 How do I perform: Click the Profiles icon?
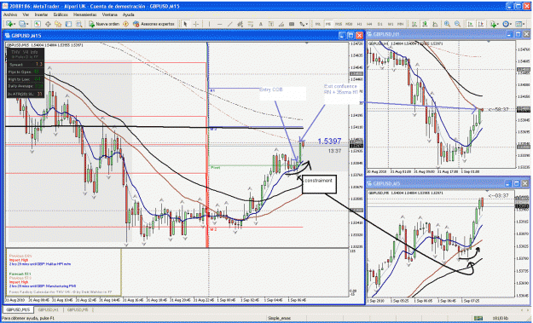(22, 24)
